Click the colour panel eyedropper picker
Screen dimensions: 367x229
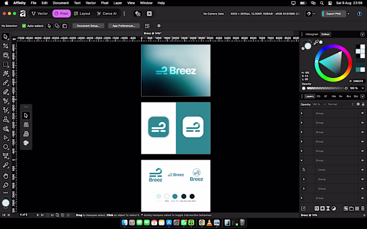pyautogui.click(x=316, y=42)
